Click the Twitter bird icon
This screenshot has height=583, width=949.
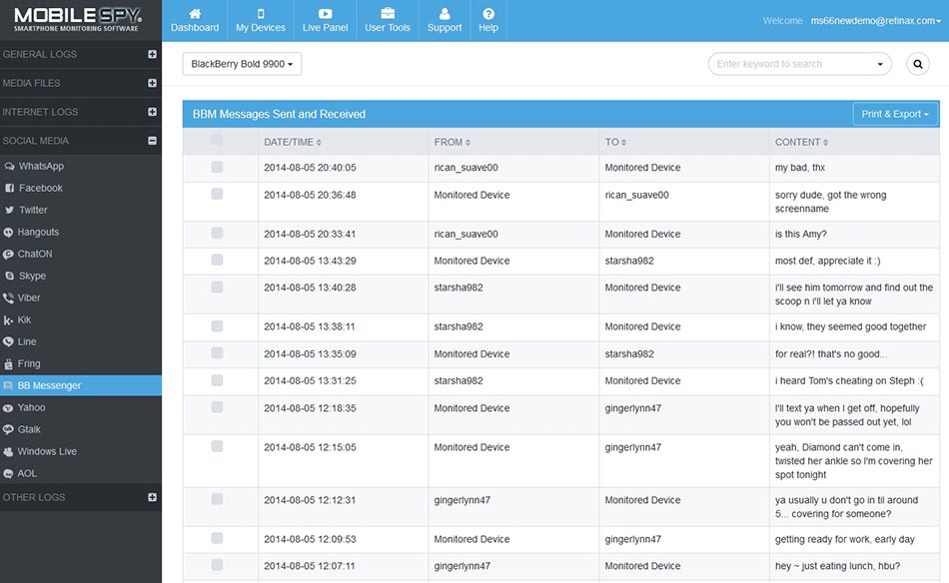coord(9,211)
